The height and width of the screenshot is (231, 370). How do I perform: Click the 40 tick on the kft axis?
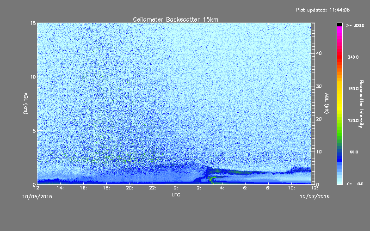tap(319, 53)
